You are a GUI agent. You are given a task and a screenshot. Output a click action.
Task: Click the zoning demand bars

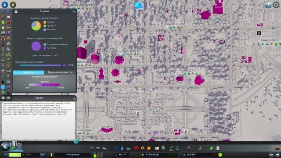(98, 155)
